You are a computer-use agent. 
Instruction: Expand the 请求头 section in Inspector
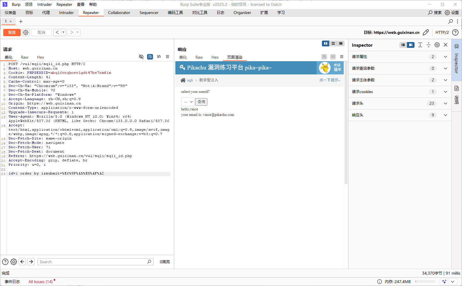[445, 103]
